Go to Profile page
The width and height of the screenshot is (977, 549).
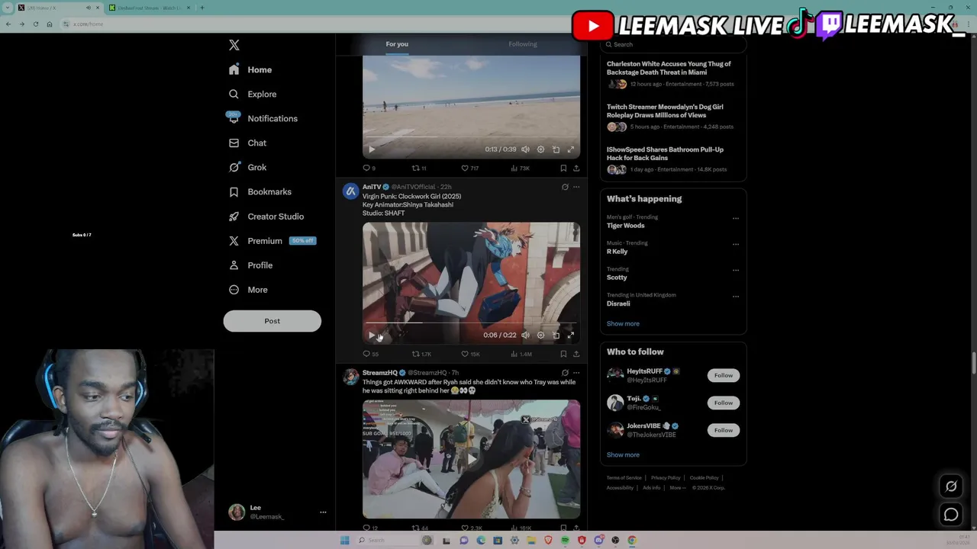250,265
